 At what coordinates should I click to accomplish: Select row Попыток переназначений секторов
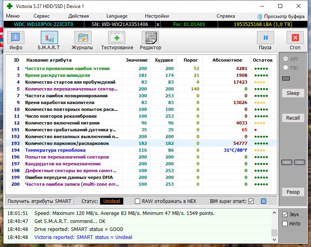point(141,157)
